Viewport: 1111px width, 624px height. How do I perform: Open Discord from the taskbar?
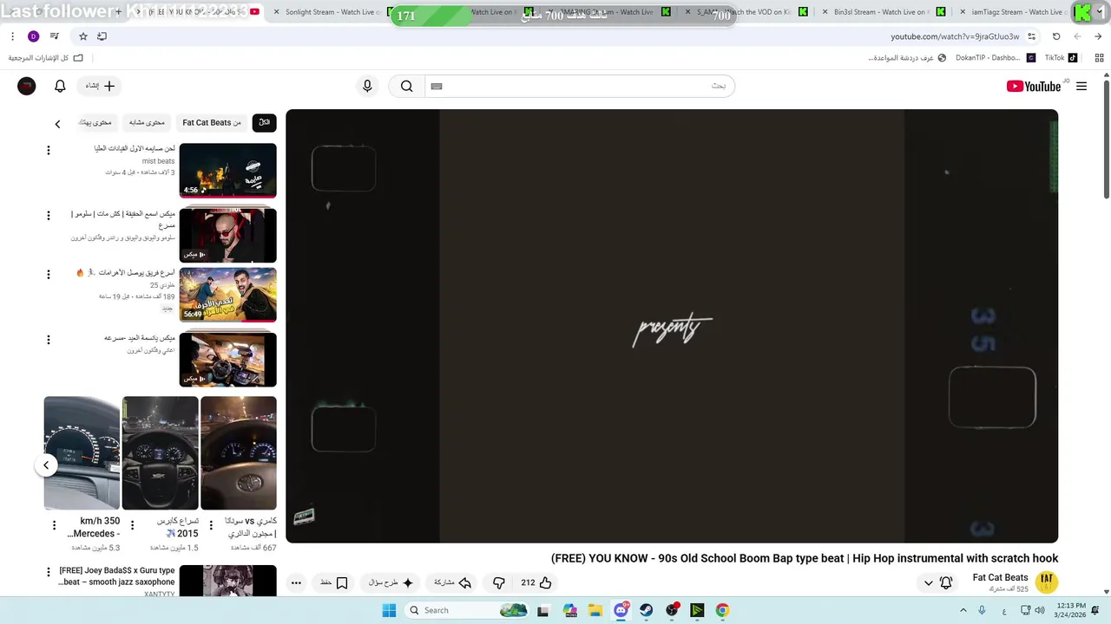coord(621,610)
